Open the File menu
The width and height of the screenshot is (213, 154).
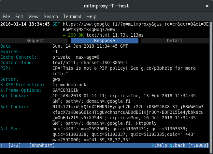pyautogui.click(x=6, y=16)
